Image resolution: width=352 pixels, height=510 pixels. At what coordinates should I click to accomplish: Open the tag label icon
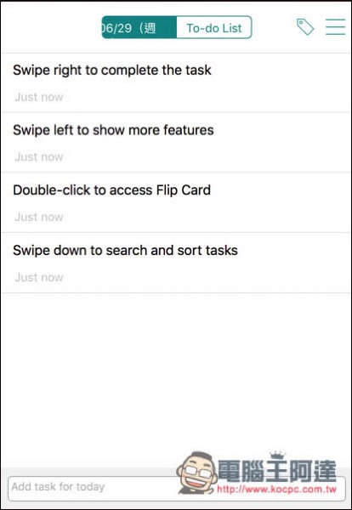tap(305, 26)
